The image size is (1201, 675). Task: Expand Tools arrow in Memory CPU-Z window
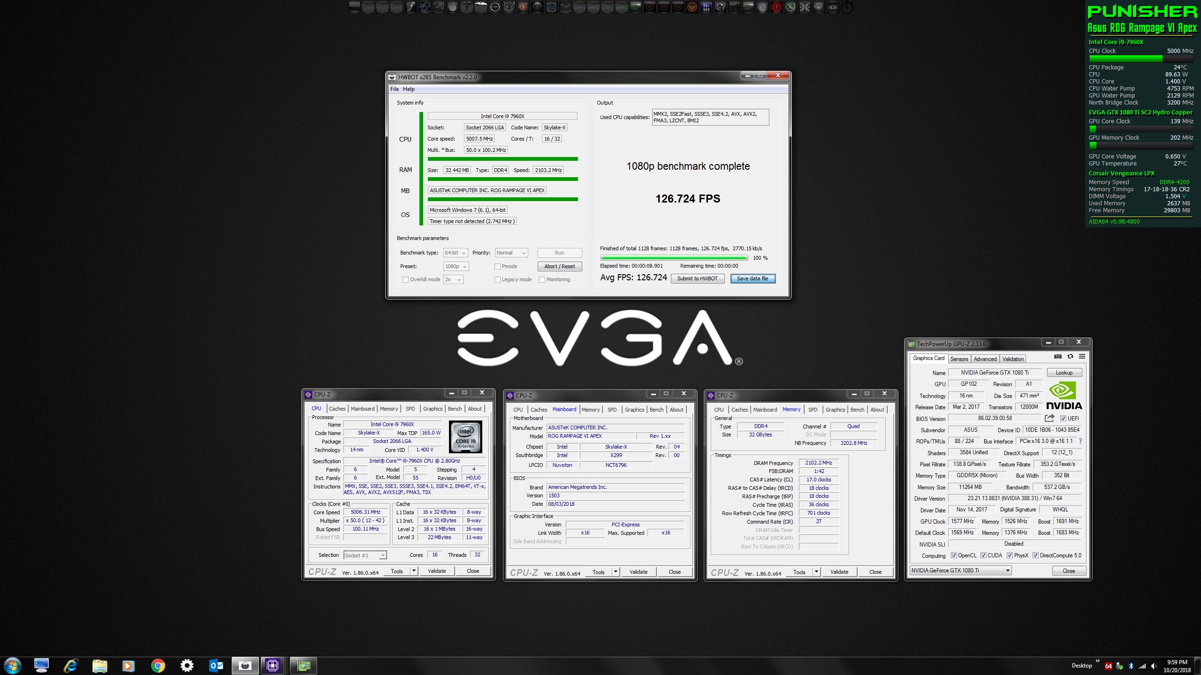point(816,572)
